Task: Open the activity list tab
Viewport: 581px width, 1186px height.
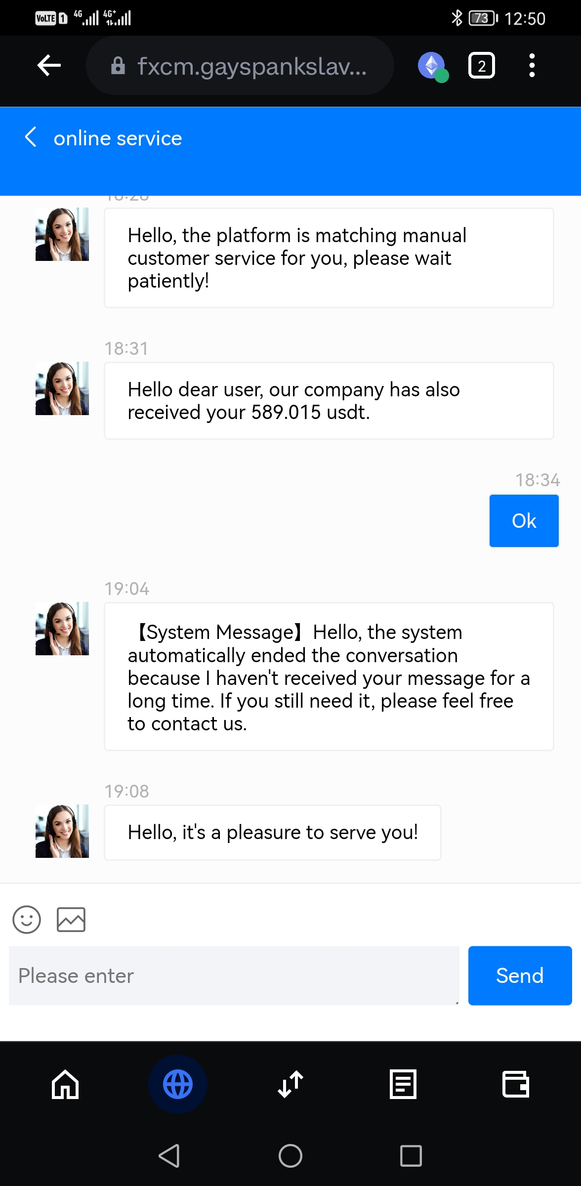Action: 403,1084
